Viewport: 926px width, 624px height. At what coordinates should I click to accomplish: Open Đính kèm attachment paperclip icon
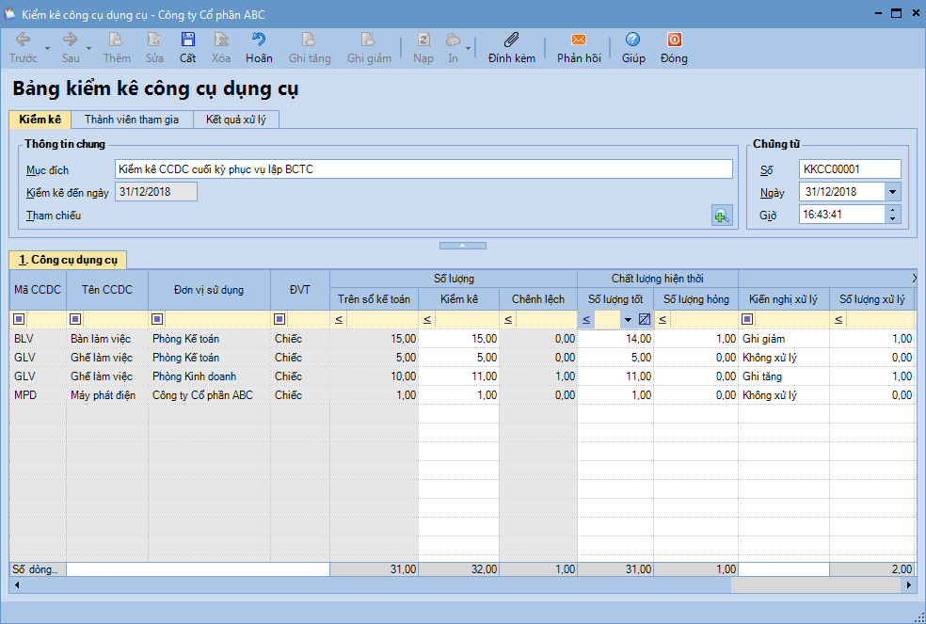pos(511,40)
